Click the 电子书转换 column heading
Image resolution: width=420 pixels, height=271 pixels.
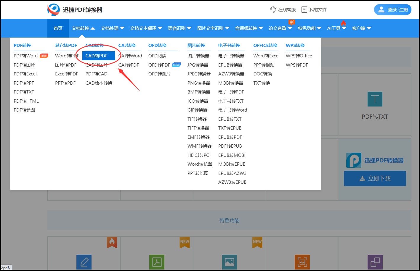229,45
